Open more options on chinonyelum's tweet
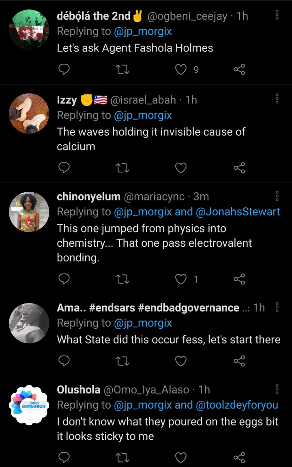 277,196
